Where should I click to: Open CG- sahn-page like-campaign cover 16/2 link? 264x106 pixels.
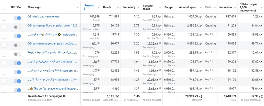tap(52, 25)
